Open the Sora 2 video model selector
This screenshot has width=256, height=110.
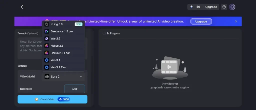63,77
